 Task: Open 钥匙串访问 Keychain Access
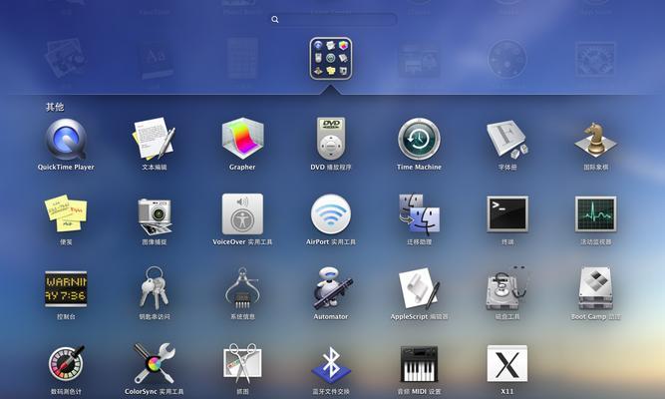tap(154, 288)
